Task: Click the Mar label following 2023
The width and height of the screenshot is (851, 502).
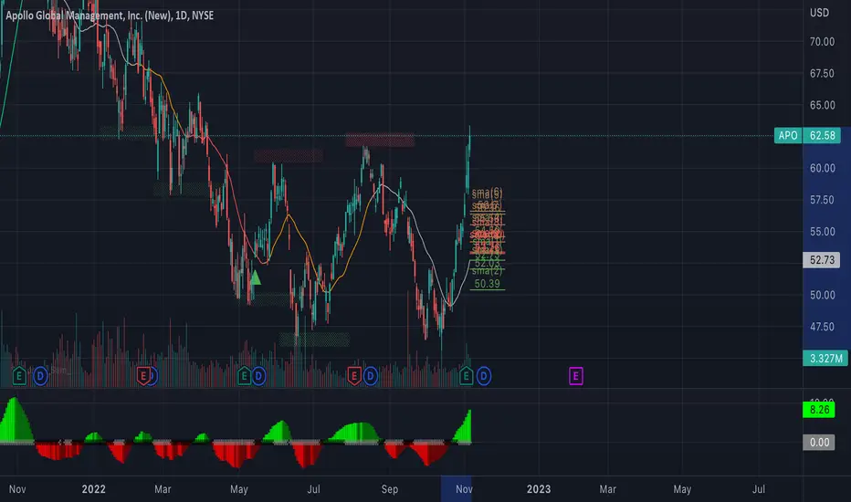Action: pos(607,489)
